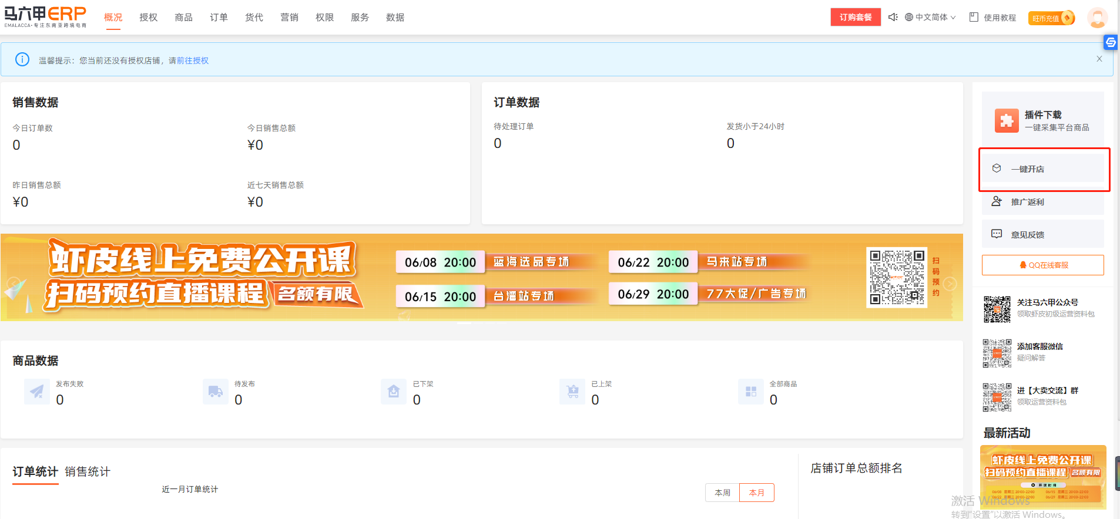Open the 订单 menu
The image size is (1120, 519).
coord(219,18)
